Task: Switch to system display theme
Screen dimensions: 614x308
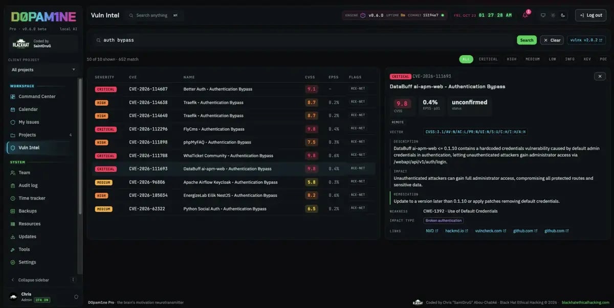Action: tap(543, 15)
